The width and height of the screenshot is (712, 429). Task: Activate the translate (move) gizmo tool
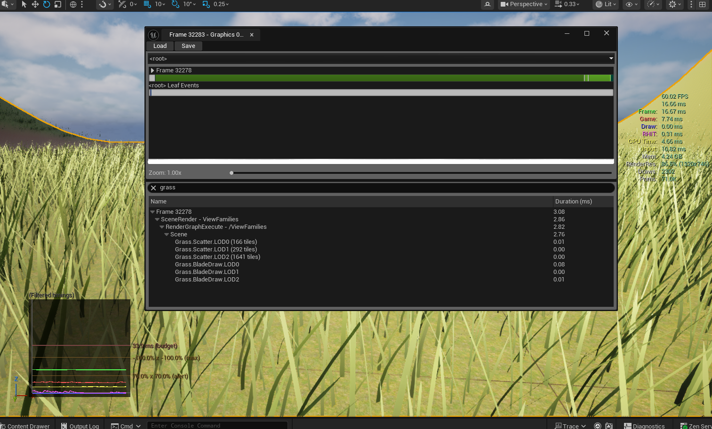pos(35,4)
